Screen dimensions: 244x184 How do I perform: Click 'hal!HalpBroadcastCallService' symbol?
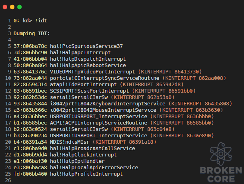click(92, 148)
